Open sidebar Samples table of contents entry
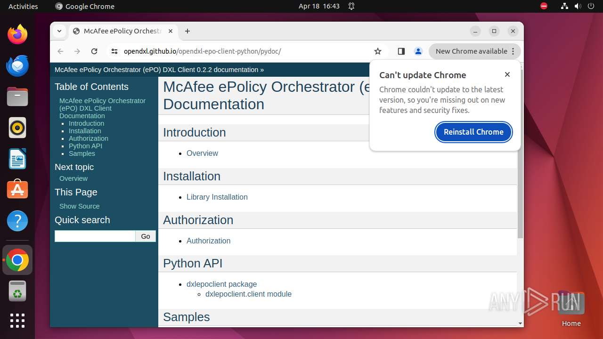 [82, 153]
